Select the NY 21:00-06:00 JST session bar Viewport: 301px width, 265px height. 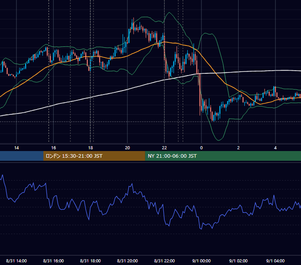click(223, 156)
